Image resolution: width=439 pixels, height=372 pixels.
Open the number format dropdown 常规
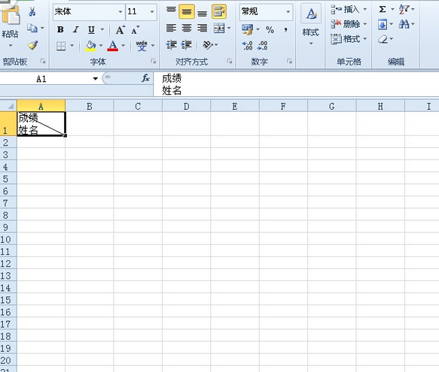[x=266, y=12]
